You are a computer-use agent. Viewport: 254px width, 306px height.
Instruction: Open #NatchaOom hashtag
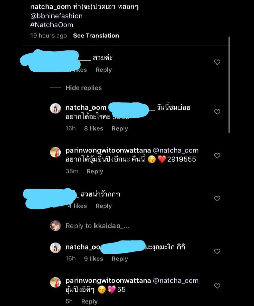(52, 25)
